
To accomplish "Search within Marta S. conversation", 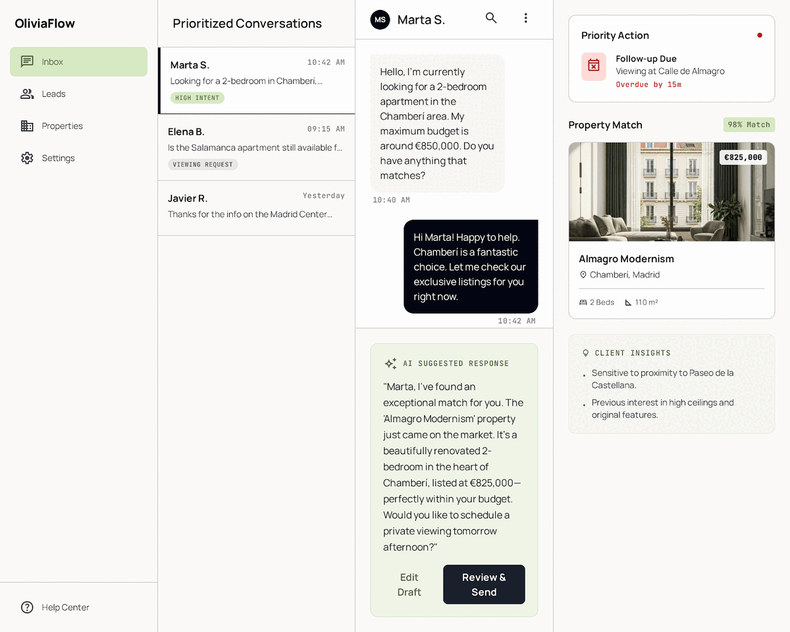I will coord(491,18).
